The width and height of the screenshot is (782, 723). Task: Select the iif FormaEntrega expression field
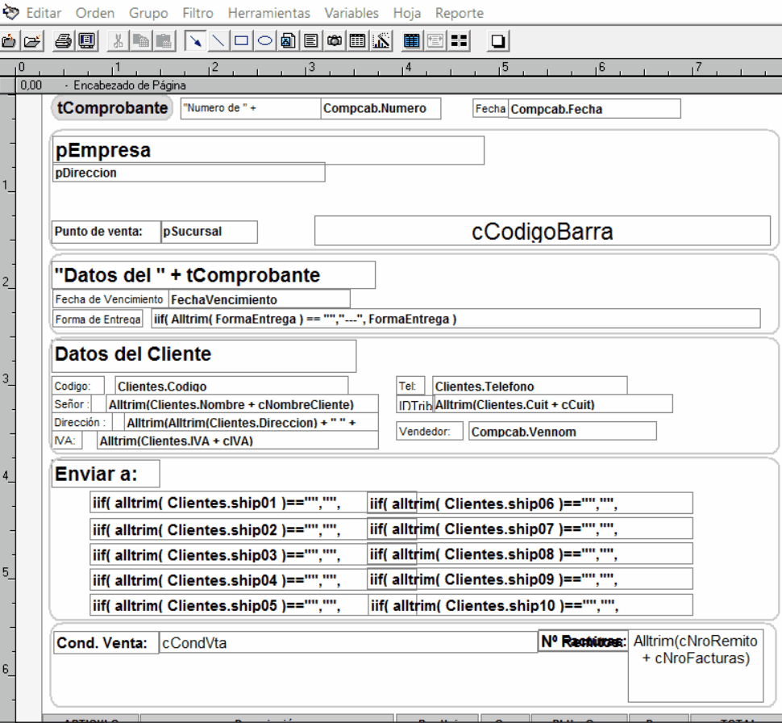click(x=455, y=319)
